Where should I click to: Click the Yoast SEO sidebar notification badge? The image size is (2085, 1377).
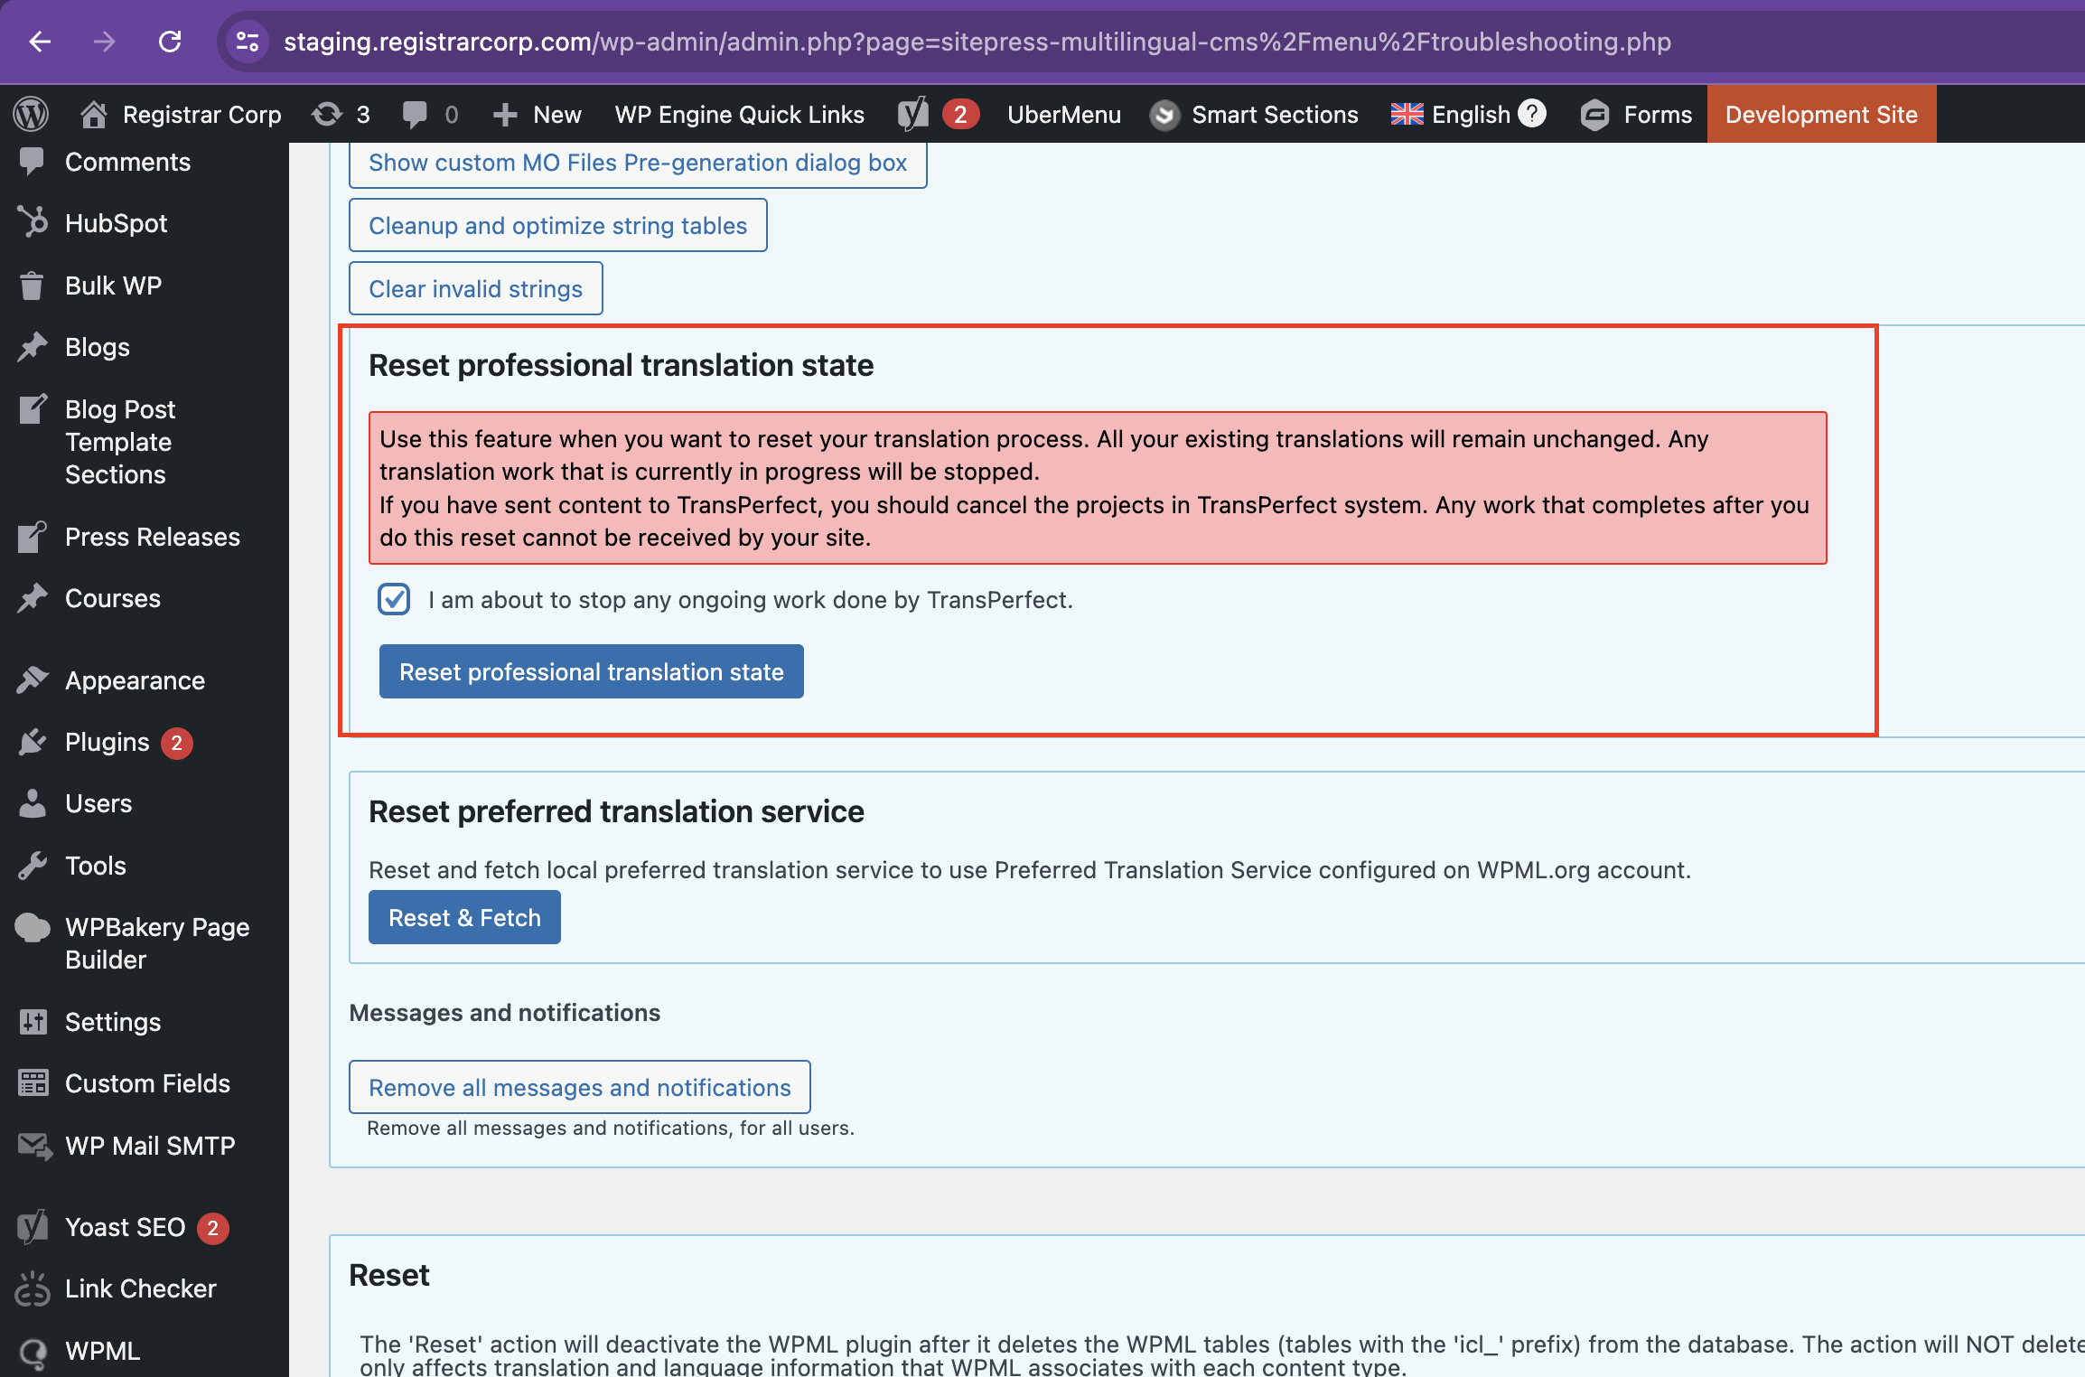[213, 1228]
